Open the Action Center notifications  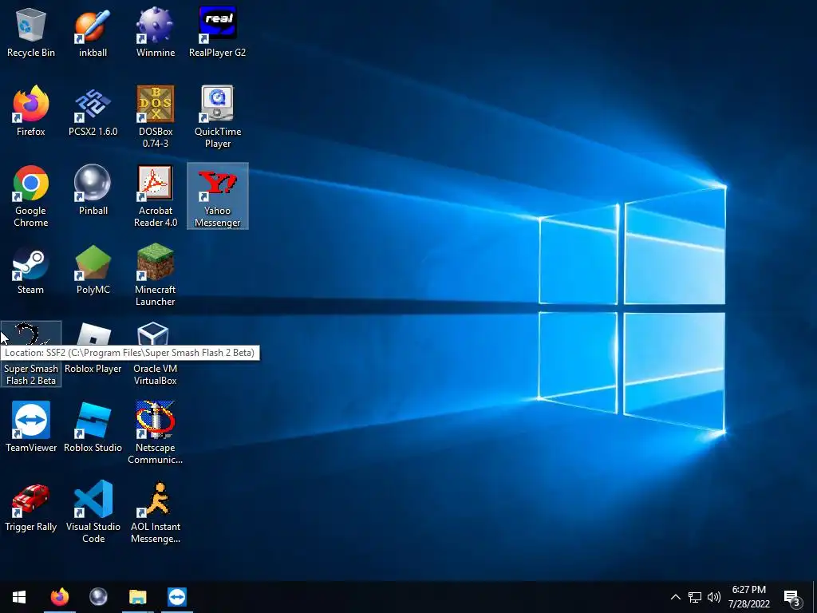(792, 597)
